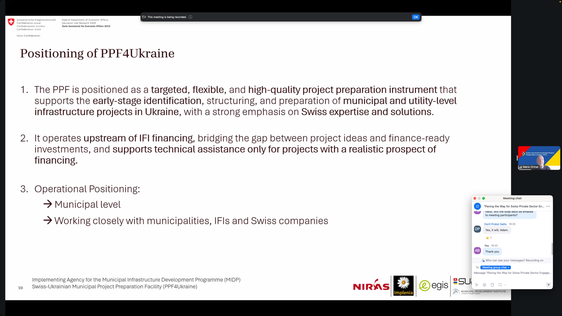Open the Meeting group chat recipient dropdown

495,267
